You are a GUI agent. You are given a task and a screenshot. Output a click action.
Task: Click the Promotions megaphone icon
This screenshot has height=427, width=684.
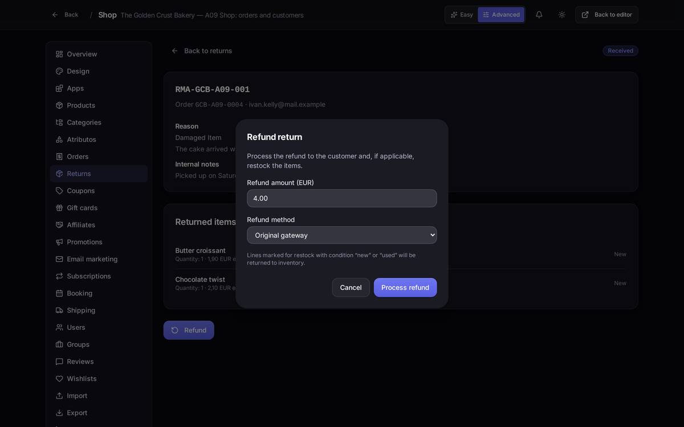pos(59,242)
